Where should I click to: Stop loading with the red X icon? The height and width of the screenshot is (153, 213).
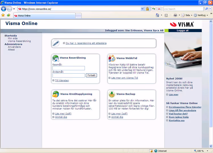point(159,9)
